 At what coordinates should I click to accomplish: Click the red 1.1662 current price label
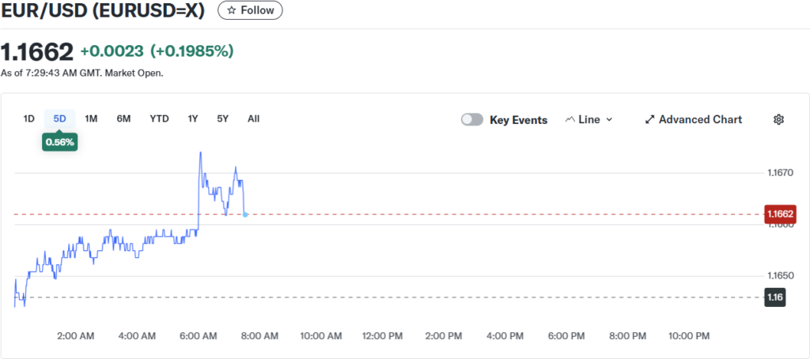779,214
